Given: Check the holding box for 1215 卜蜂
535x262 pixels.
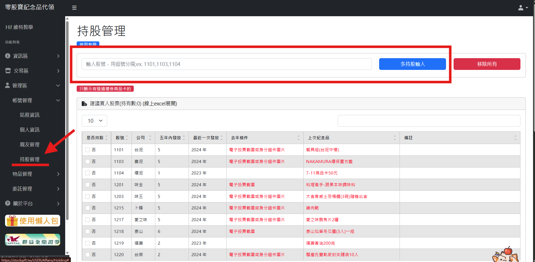Looking at the screenshot, I should pos(88,208).
